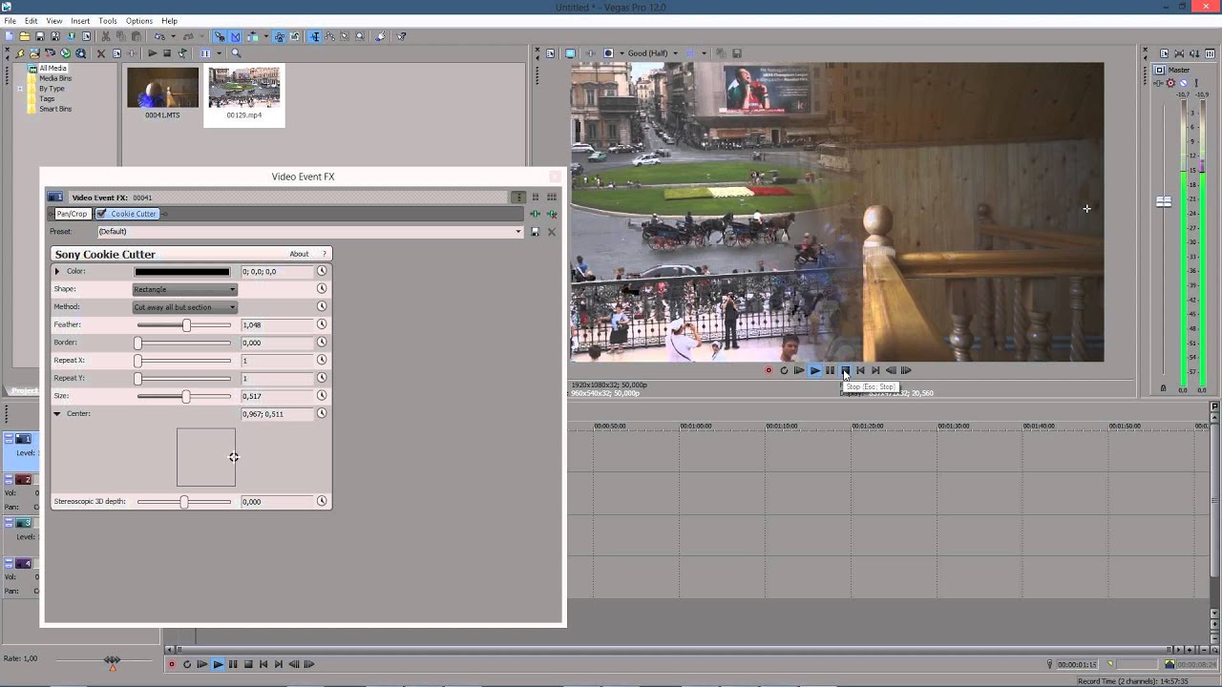
Task: Toggle the Loop Playback button in preview
Action: [784, 370]
